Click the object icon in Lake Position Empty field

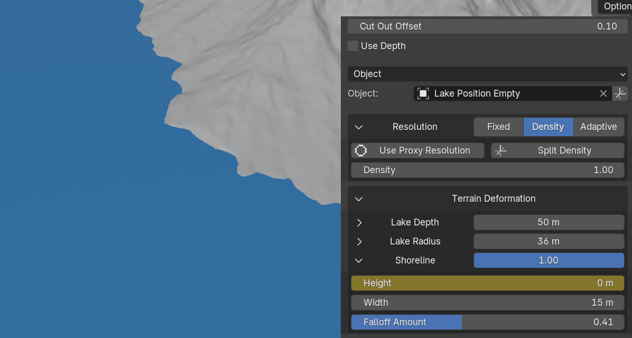(x=423, y=93)
